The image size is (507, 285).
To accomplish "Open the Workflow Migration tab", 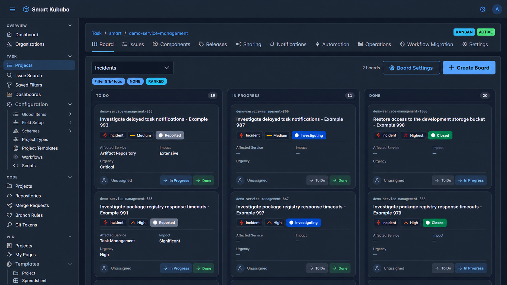I will click(426, 44).
